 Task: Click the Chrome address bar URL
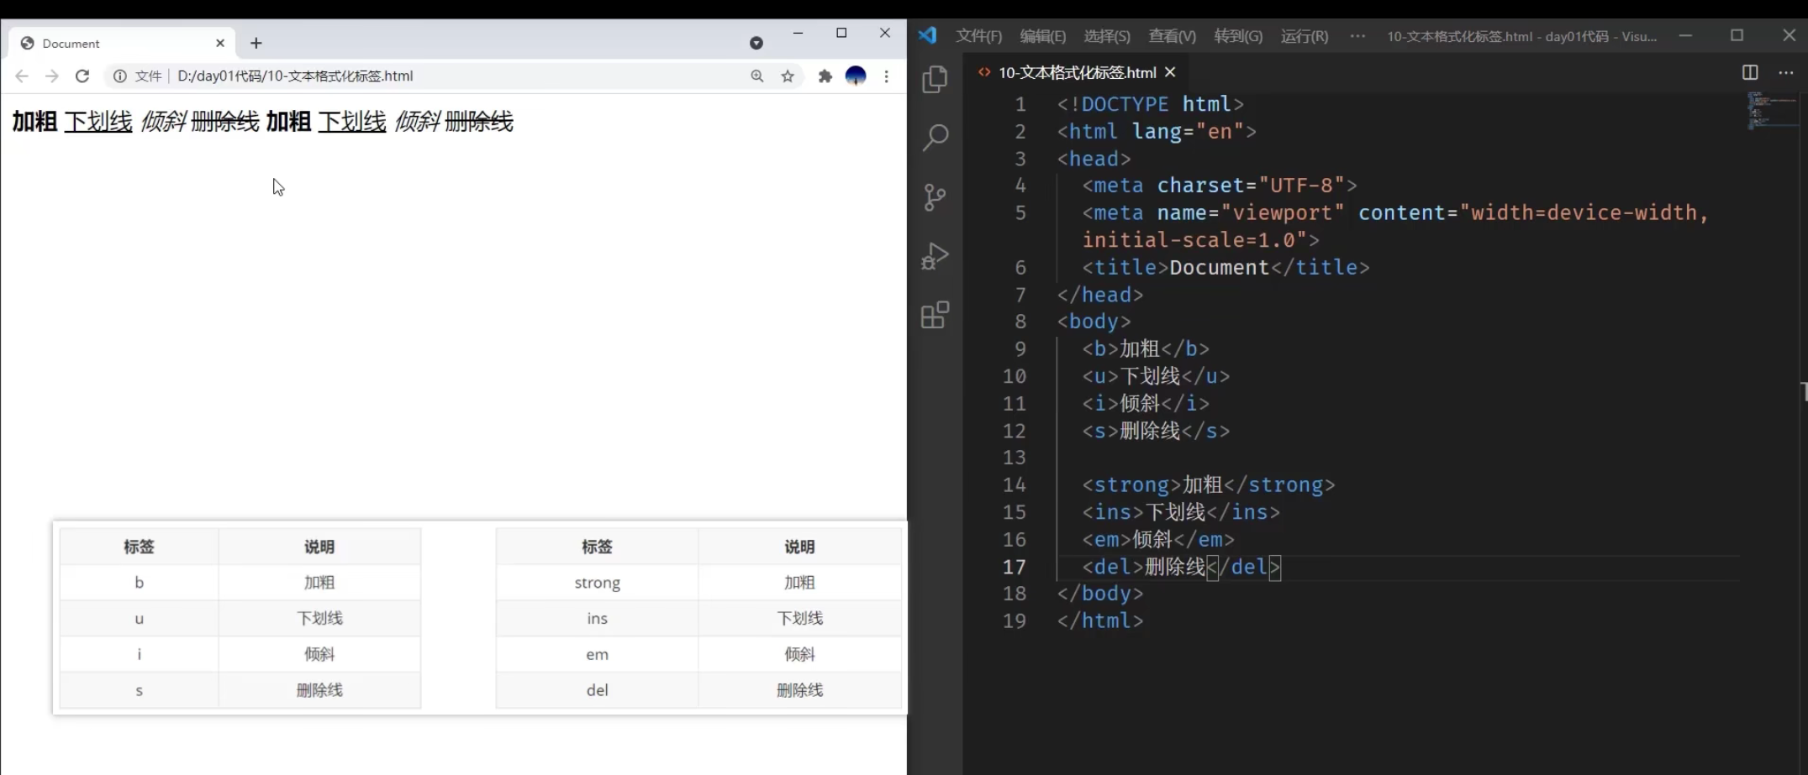[295, 76]
